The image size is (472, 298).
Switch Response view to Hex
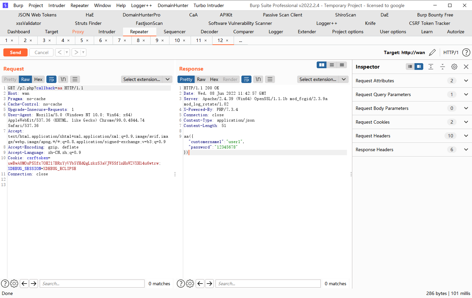(214, 79)
